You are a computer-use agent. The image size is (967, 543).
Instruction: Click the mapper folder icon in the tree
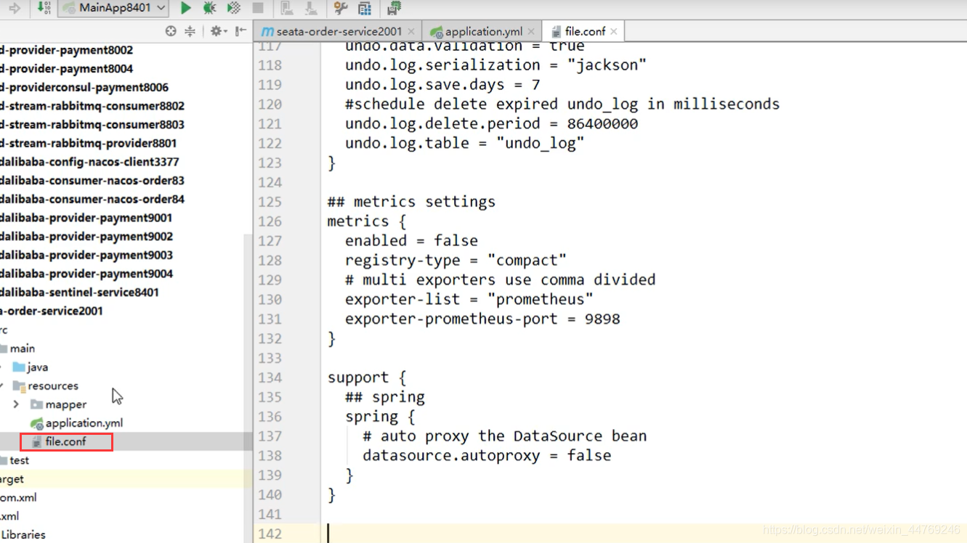pyautogui.click(x=36, y=404)
